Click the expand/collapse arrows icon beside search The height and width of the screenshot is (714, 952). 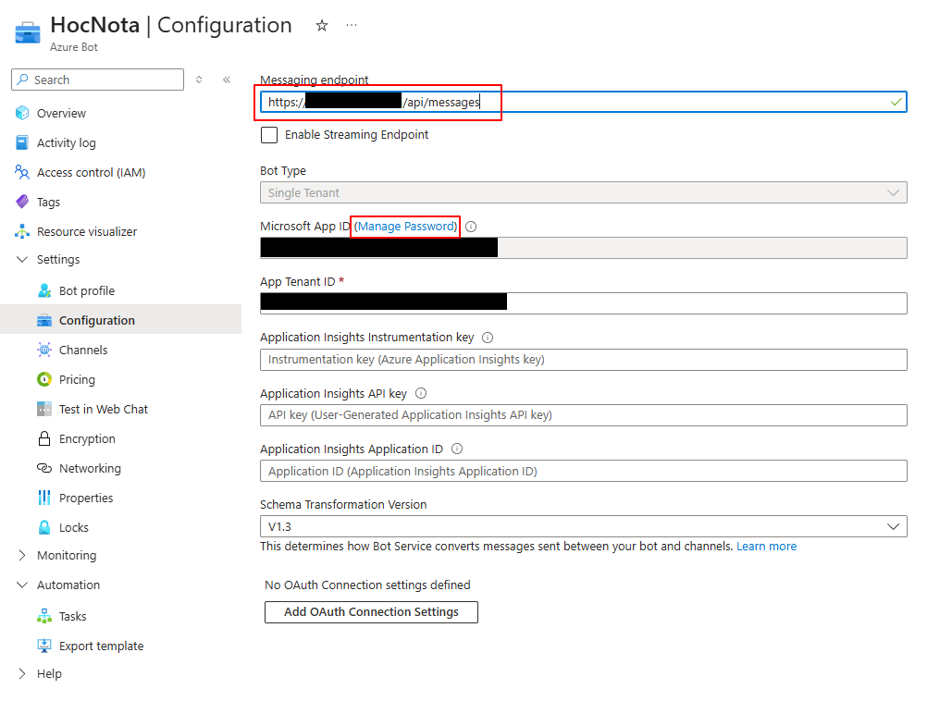tap(199, 80)
